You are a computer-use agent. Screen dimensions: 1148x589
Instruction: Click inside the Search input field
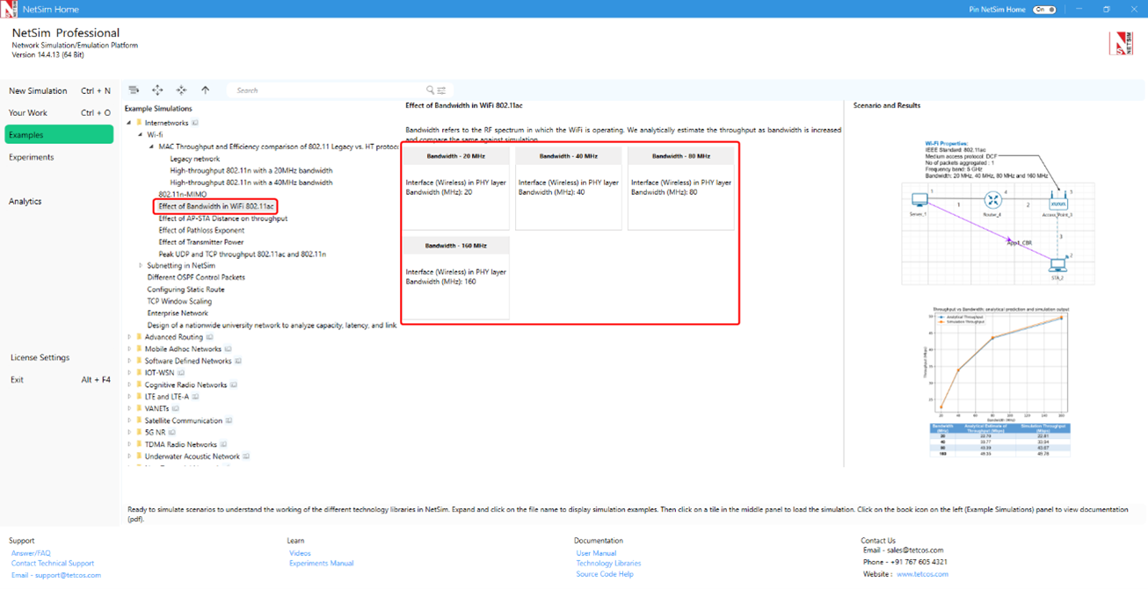[x=325, y=90]
